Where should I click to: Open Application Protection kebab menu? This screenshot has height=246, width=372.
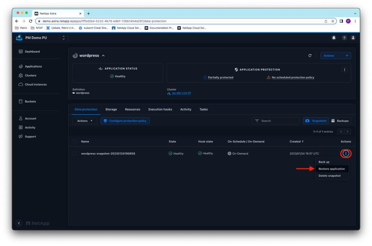tap(344, 70)
